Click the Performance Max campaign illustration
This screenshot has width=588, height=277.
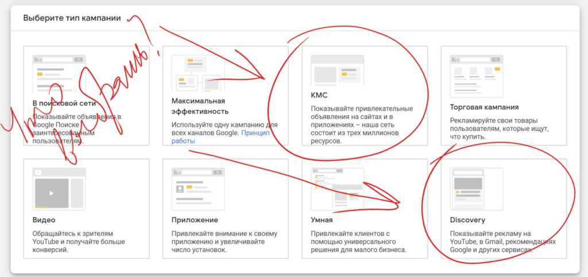198,73
